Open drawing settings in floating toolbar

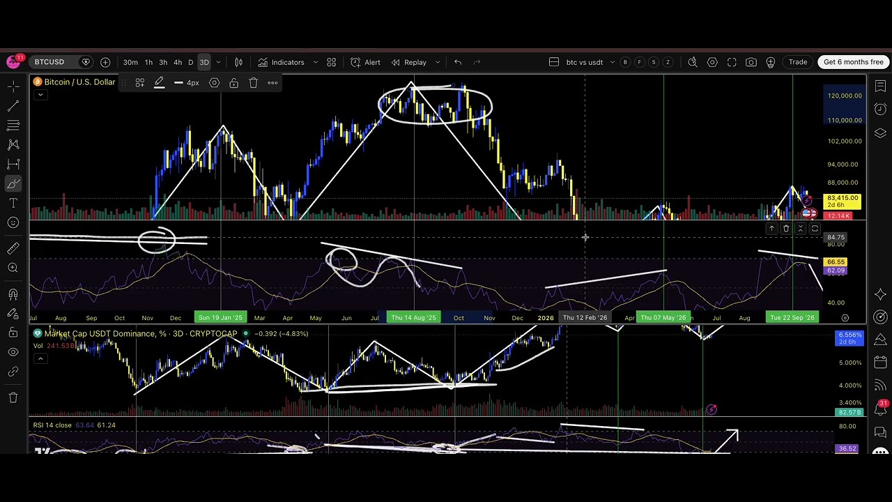[215, 83]
